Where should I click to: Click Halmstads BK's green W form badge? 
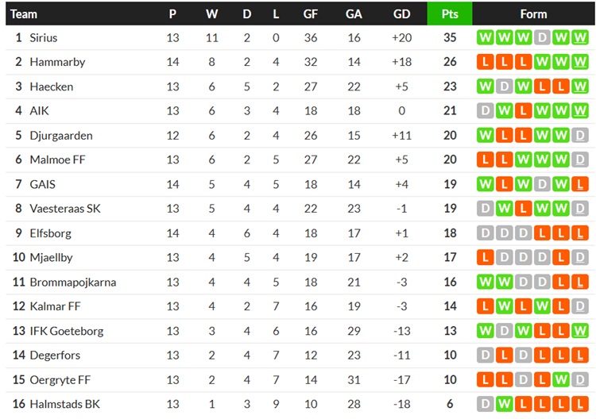[x=504, y=404]
